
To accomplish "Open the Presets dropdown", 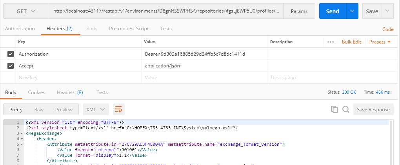I will pyautogui.click(x=380, y=42).
